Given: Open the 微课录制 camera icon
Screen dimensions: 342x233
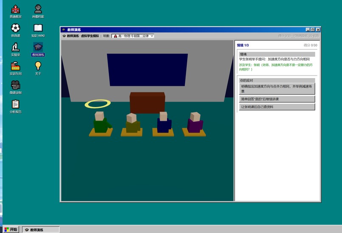Looking at the screenshot, I should pyautogui.click(x=15, y=87).
